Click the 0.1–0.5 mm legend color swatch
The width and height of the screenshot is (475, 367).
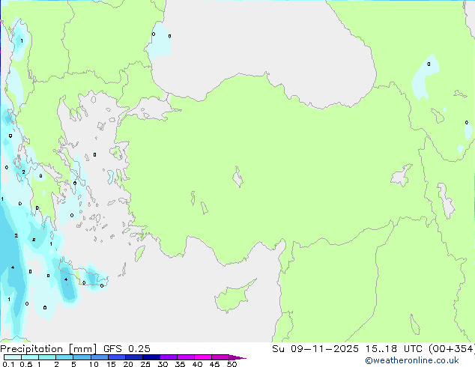(13, 357)
